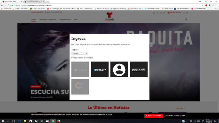The image size is (219, 123).
Task: Reload the page with refresh icon
Action: click(x=8, y=5)
